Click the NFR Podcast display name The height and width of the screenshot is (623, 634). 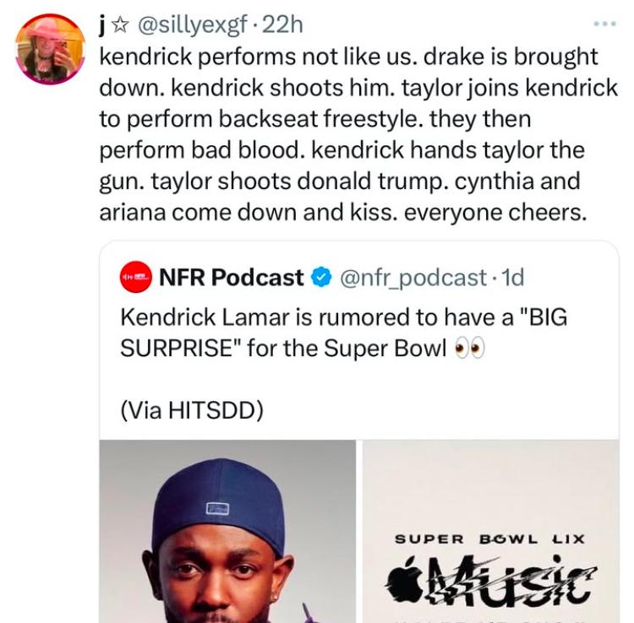pyautogui.click(x=232, y=278)
